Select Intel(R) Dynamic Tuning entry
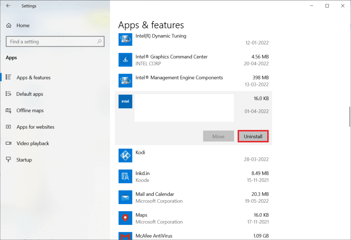 point(193,39)
